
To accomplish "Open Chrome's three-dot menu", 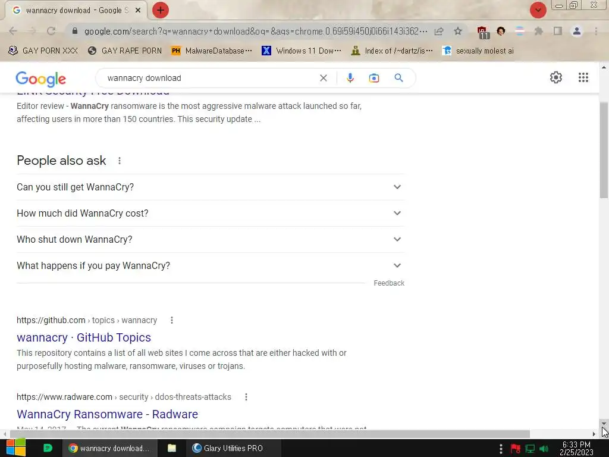I will tap(596, 31).
